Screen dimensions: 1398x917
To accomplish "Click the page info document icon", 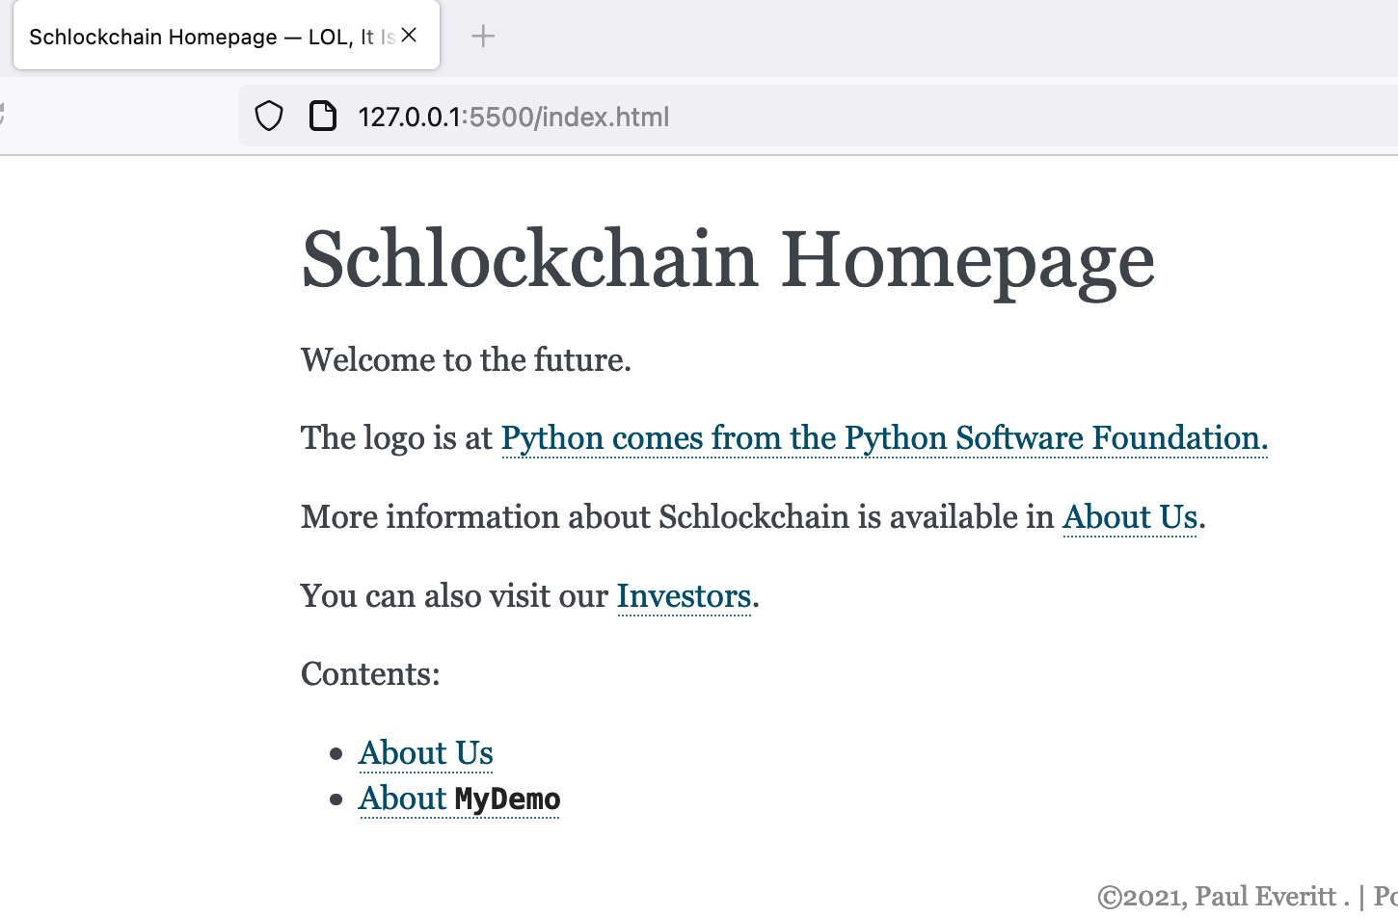I will tap(322, 117).
